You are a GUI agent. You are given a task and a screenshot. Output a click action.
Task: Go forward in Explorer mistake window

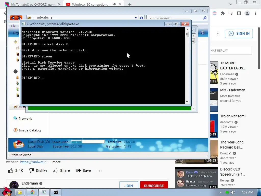pos(19,18)
